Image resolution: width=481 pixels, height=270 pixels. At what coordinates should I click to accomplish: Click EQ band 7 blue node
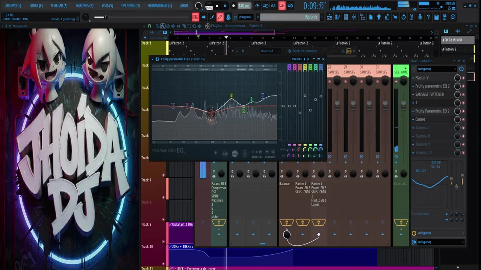[x=263, y=96]
